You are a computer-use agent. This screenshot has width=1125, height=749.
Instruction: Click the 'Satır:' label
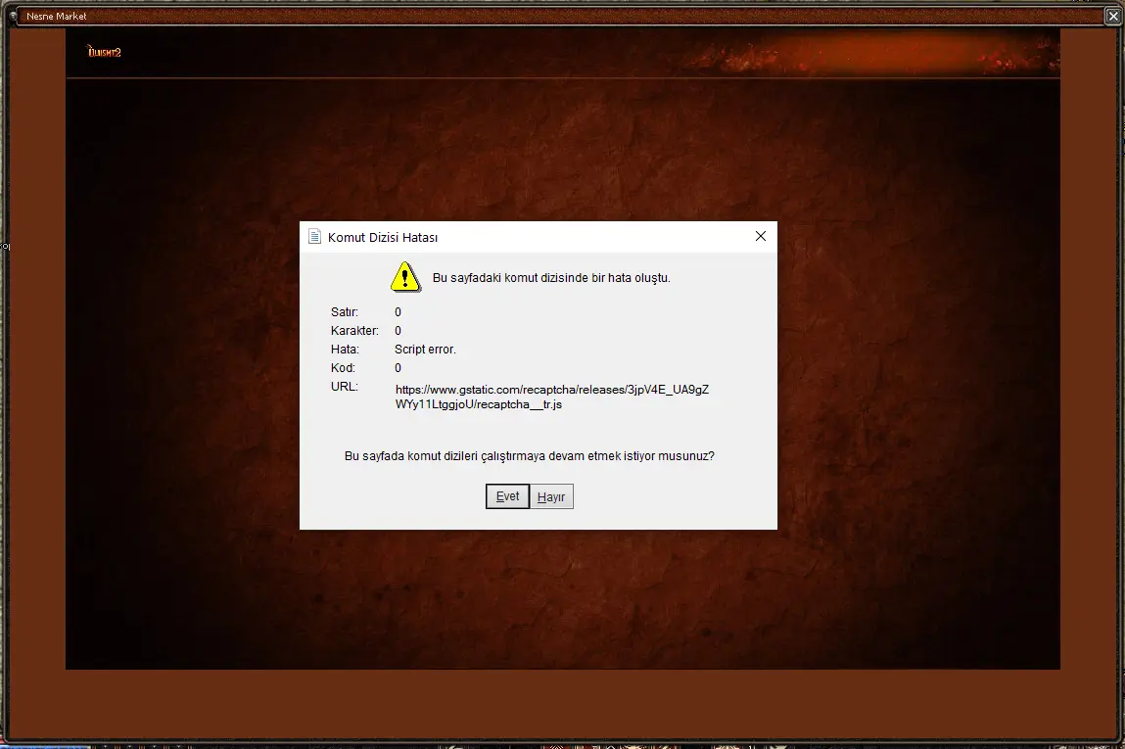[x=345, y=312]
